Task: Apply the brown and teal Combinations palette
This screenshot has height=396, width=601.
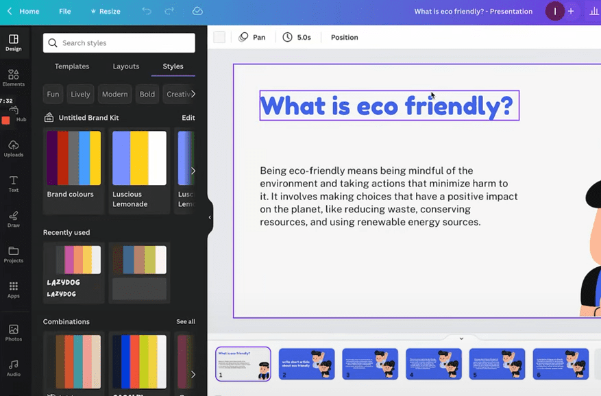Action: point(73,362)
